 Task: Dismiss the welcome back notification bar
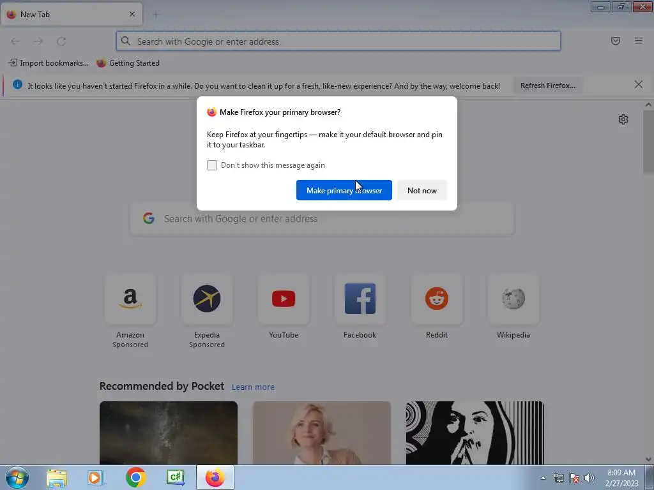point(639,85)
